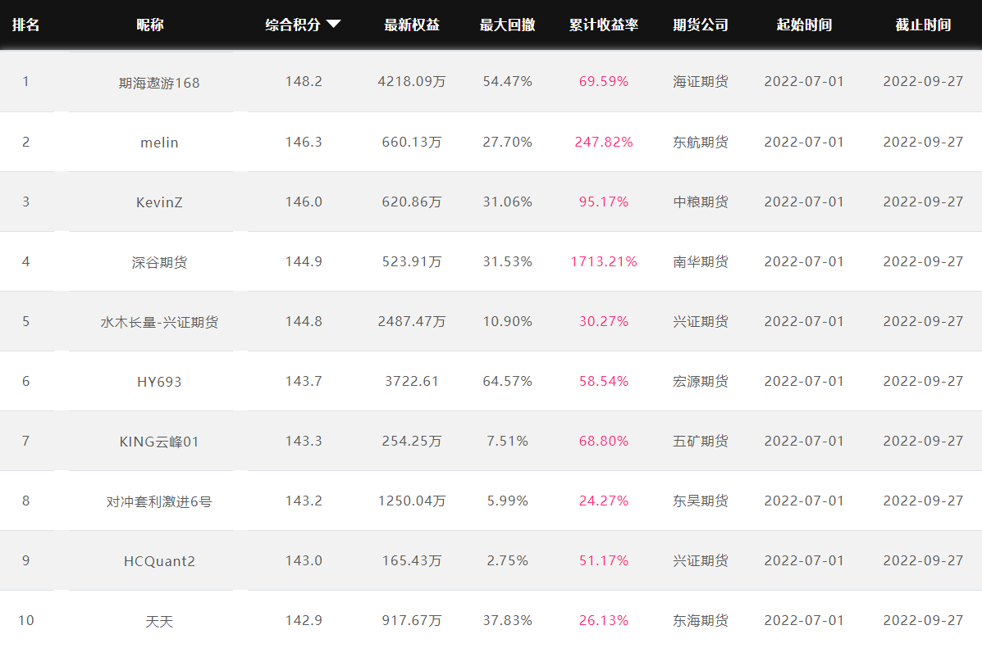Select the 143.7 score cell
Viewport: 982px width, 648px height.
tap(304, 381)
